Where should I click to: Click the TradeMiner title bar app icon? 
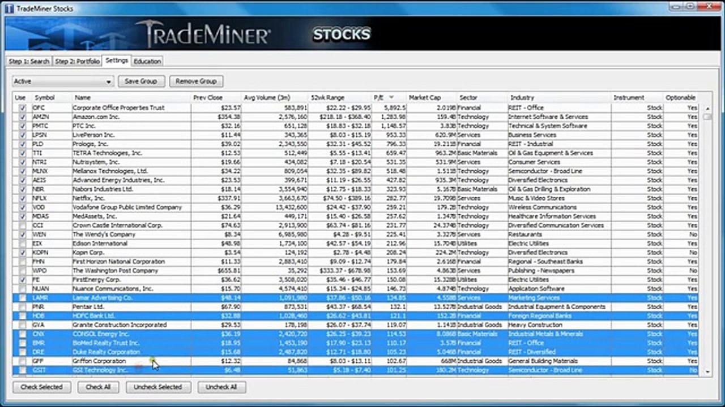(8, 8)
